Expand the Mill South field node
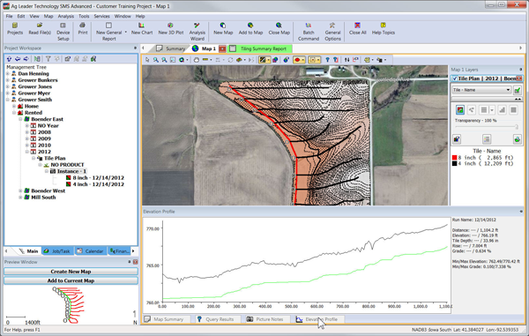Image resolution: width=529 pixels, height=336 pixels. pos(20,197)
